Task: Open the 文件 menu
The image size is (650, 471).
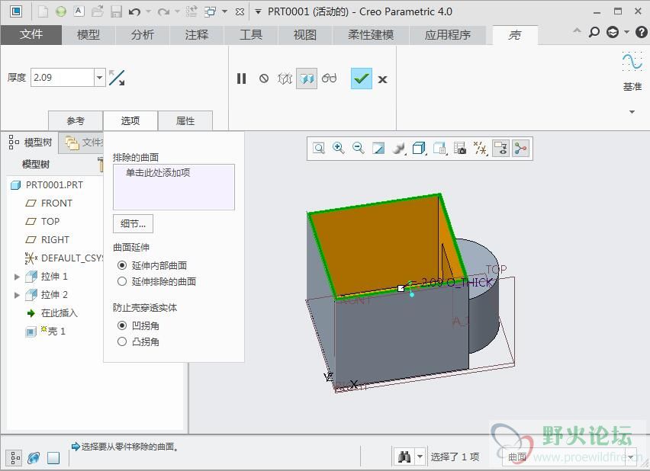Action: pos(31,34)
